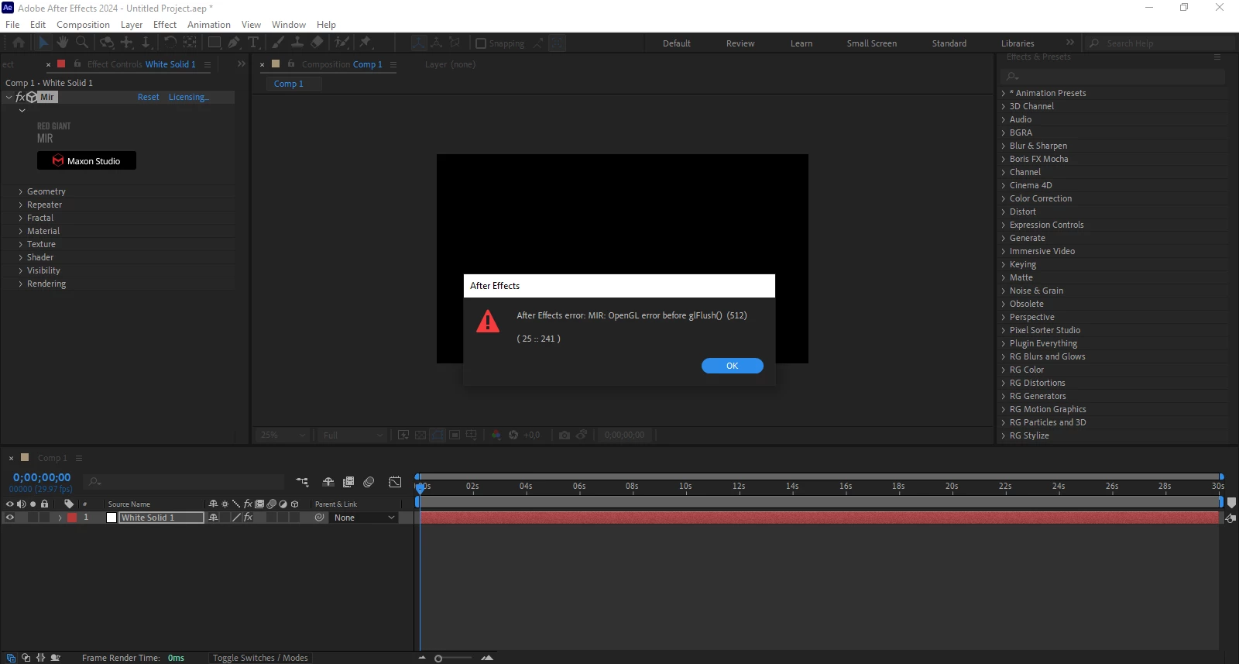Expand White Solid 1 layer properties arrow
This screenshot has height=664, width=1239.
click(x=60, y=518)
